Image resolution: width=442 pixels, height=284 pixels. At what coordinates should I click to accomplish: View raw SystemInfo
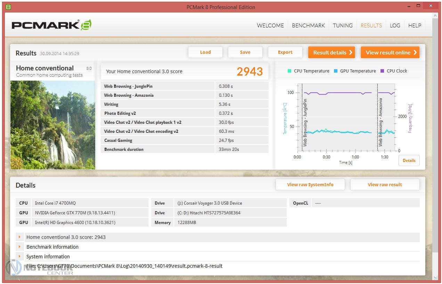(310, 185)
